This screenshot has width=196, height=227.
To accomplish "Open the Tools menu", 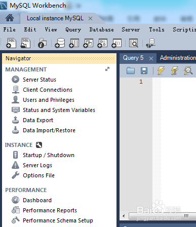I will [156, 29].
